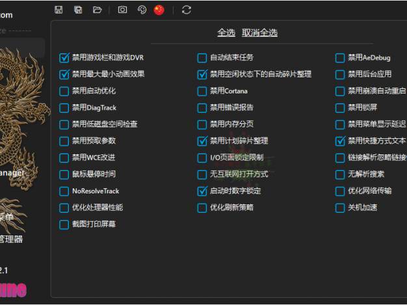407x305 pixels.
Task: Tick 无互联网打开方式 checkbox
Action: click(202, 175)
